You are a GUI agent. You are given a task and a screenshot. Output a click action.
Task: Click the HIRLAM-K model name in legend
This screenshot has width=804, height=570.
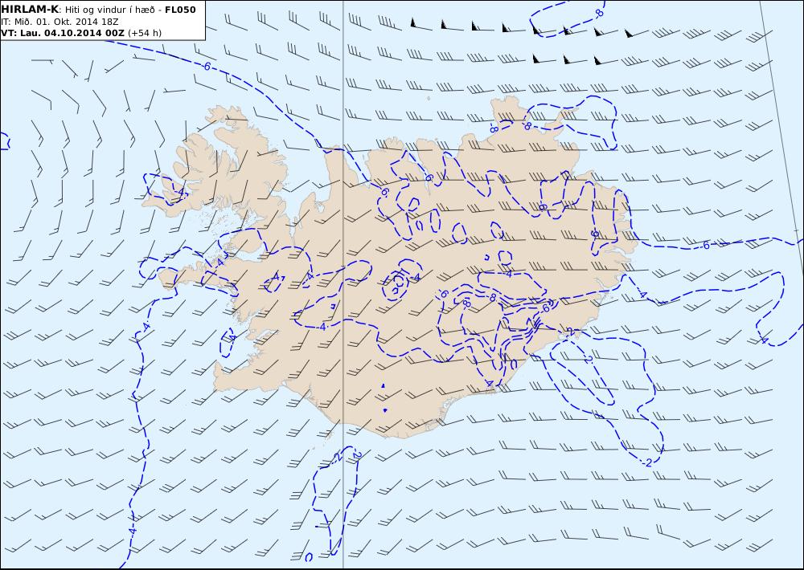tap(31, 10)
